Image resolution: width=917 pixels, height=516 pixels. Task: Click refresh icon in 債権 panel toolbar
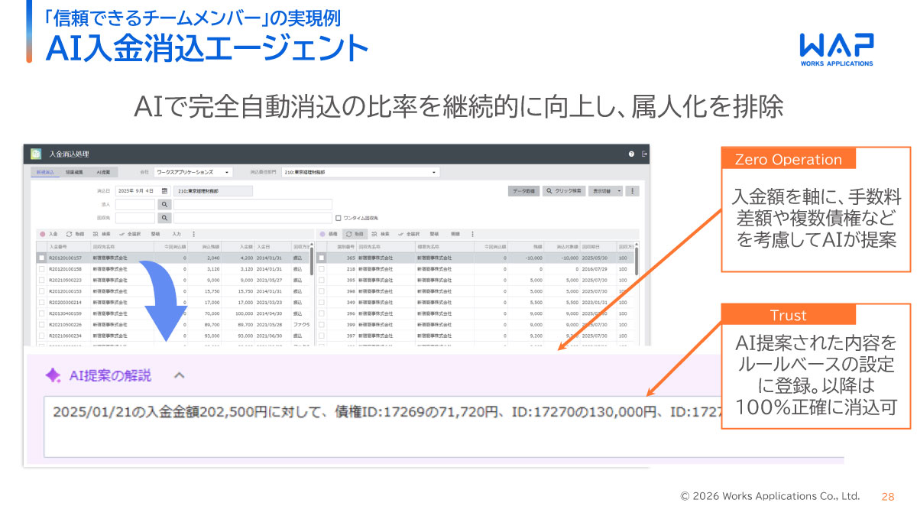(x=348, y=234)
